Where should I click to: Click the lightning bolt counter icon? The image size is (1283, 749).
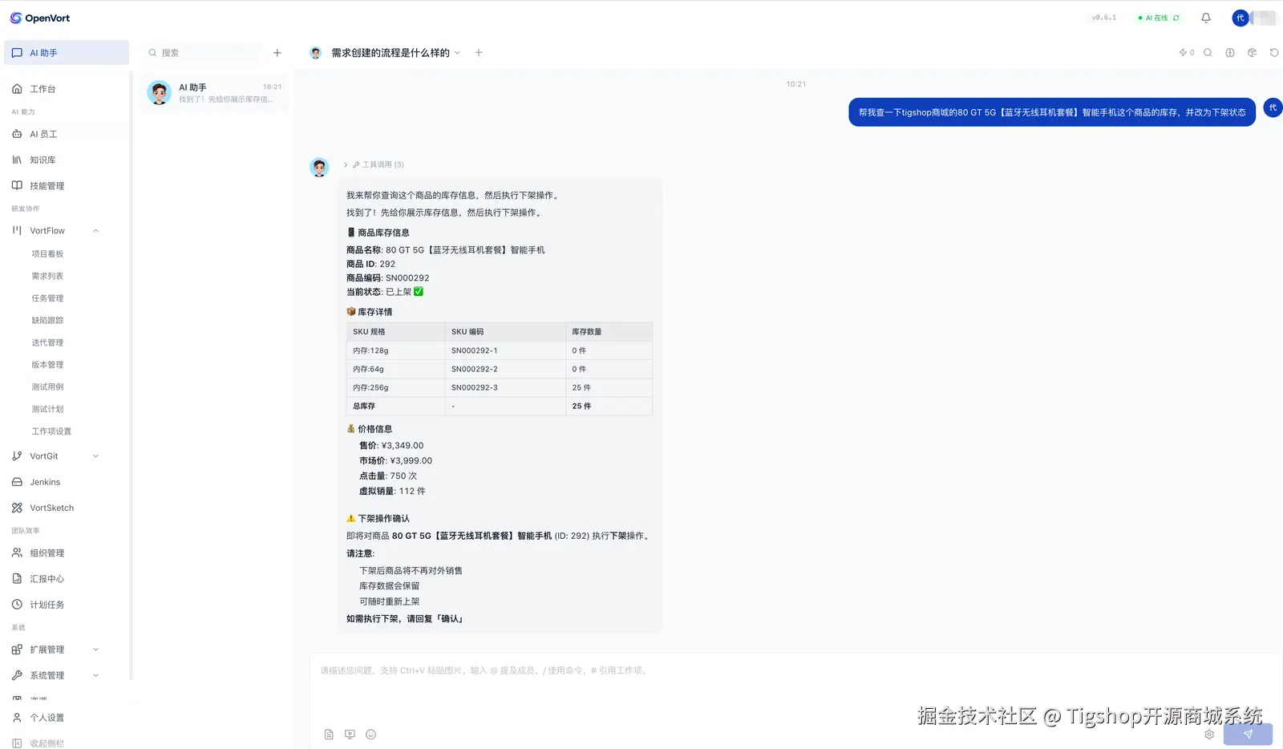tap(1186, 53)
